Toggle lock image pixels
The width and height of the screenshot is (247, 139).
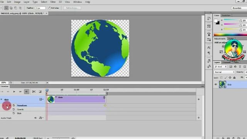226,78
